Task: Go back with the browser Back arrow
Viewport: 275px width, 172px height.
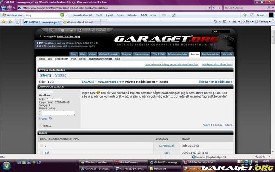Action: click(3, 8)
